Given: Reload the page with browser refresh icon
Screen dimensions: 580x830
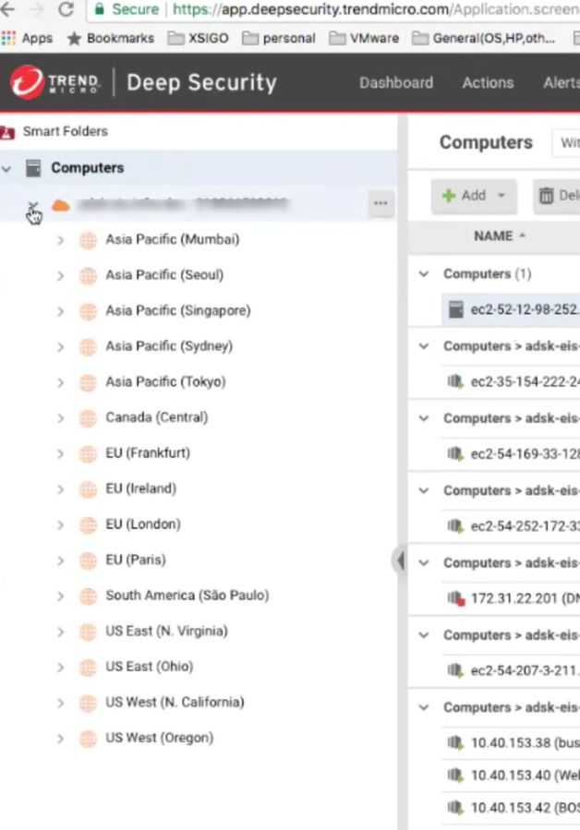Looking at the screenshot, I should pos(66,10).
